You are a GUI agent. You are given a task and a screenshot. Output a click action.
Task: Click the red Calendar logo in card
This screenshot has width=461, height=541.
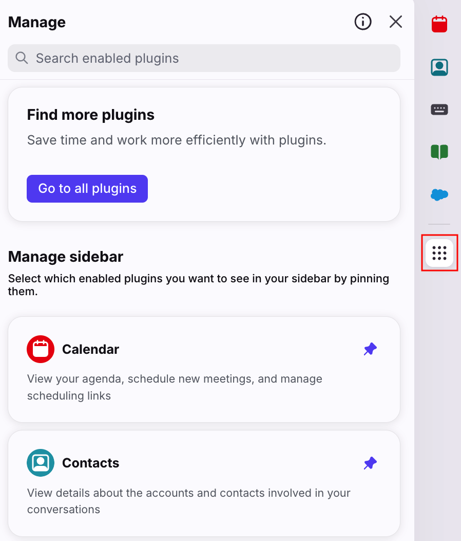pos(41,349)
